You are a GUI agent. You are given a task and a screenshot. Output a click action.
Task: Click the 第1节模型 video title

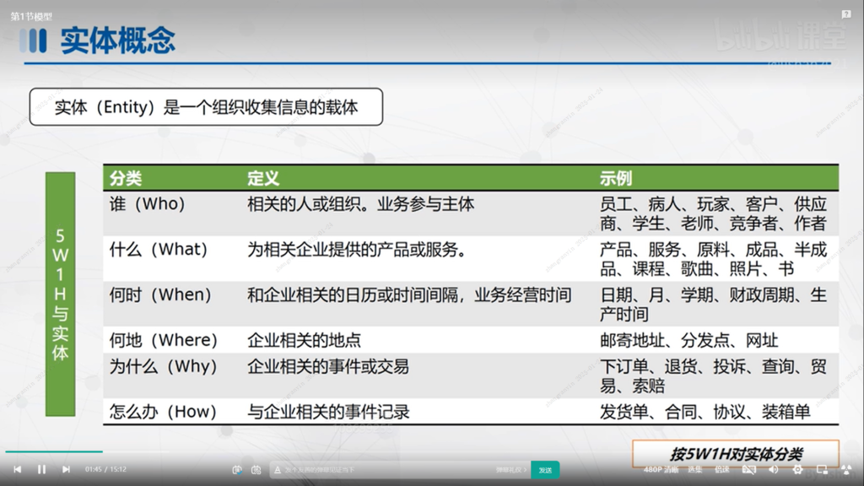31,17
